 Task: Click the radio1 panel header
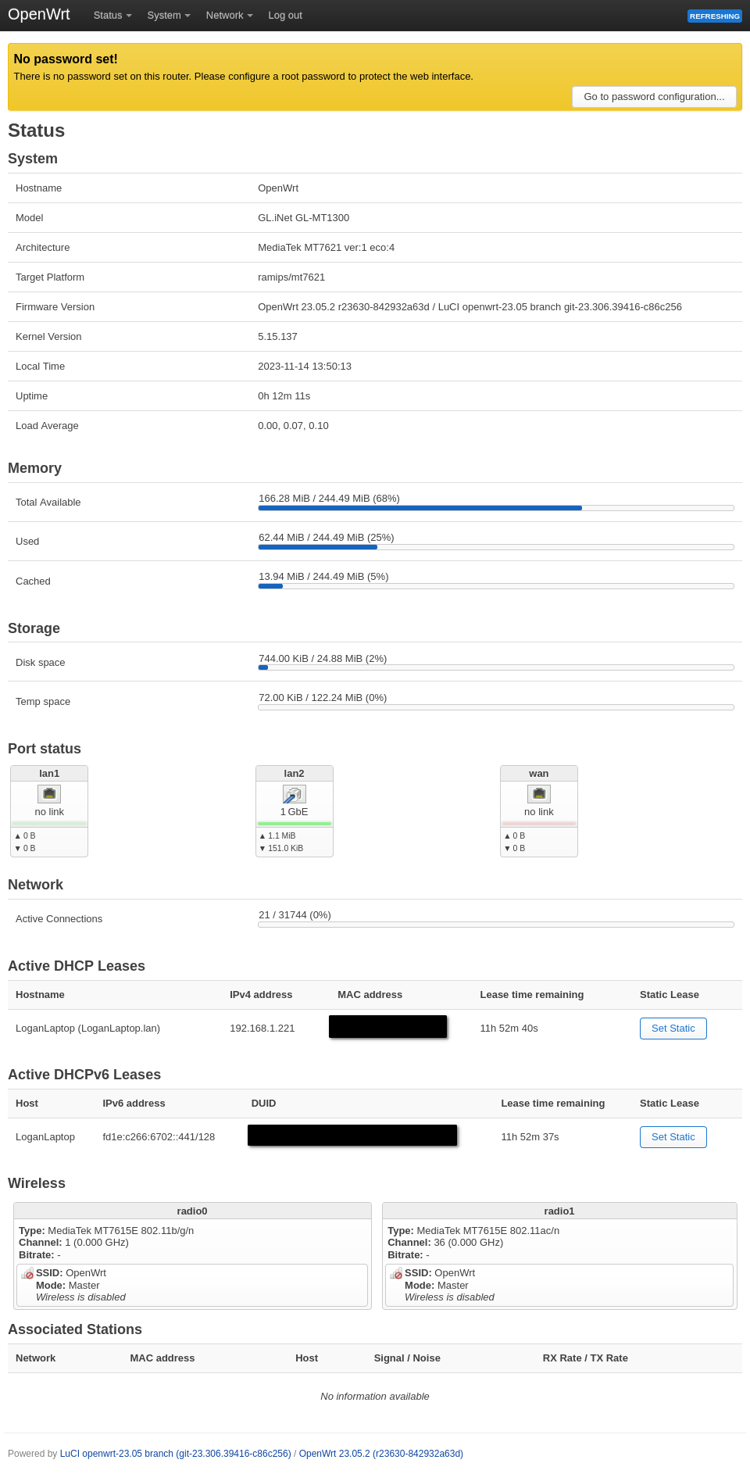pyautogui.click(x=559, y=1211)
